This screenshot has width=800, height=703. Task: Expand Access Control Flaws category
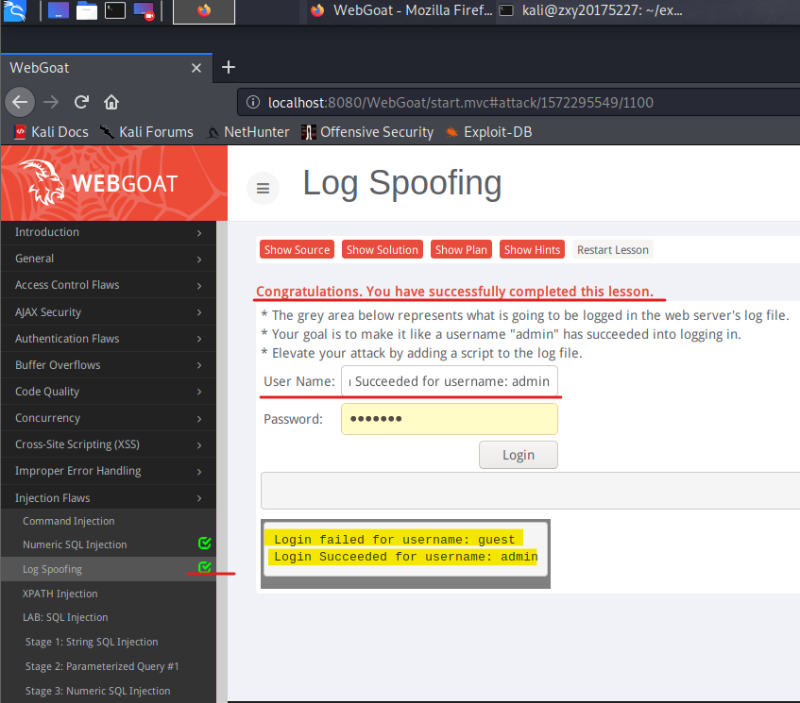109,286
